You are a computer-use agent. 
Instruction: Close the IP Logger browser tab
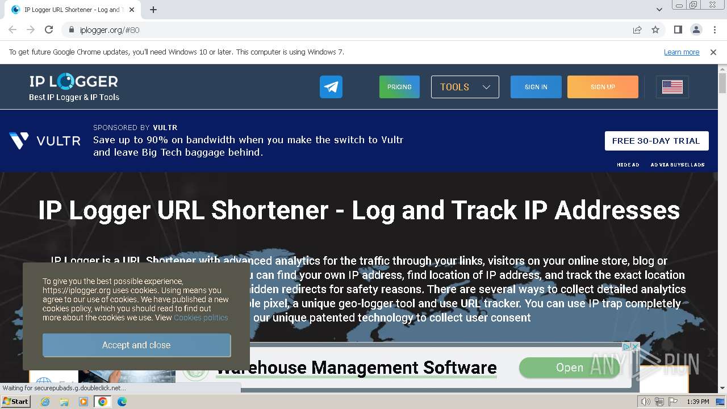(132, 10)
